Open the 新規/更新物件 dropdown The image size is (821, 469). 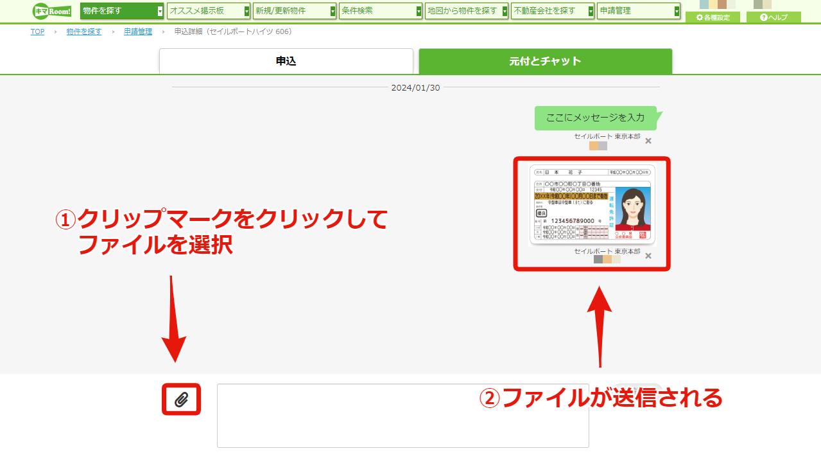tap(295, 11)
